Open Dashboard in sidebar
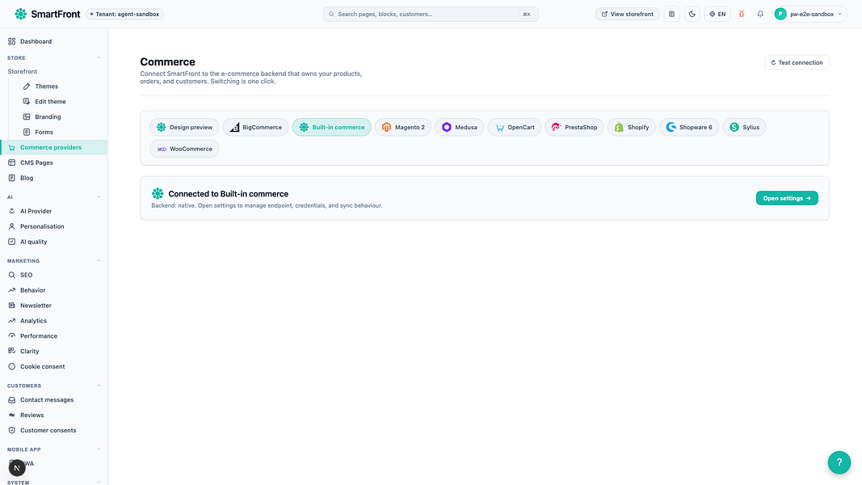 [x=54, y=41]
